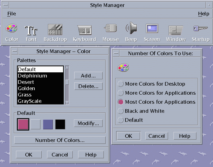Viewport: 213px width, 167px height.
Task: Open the Screen settings icon
Action: coord(152,29)
